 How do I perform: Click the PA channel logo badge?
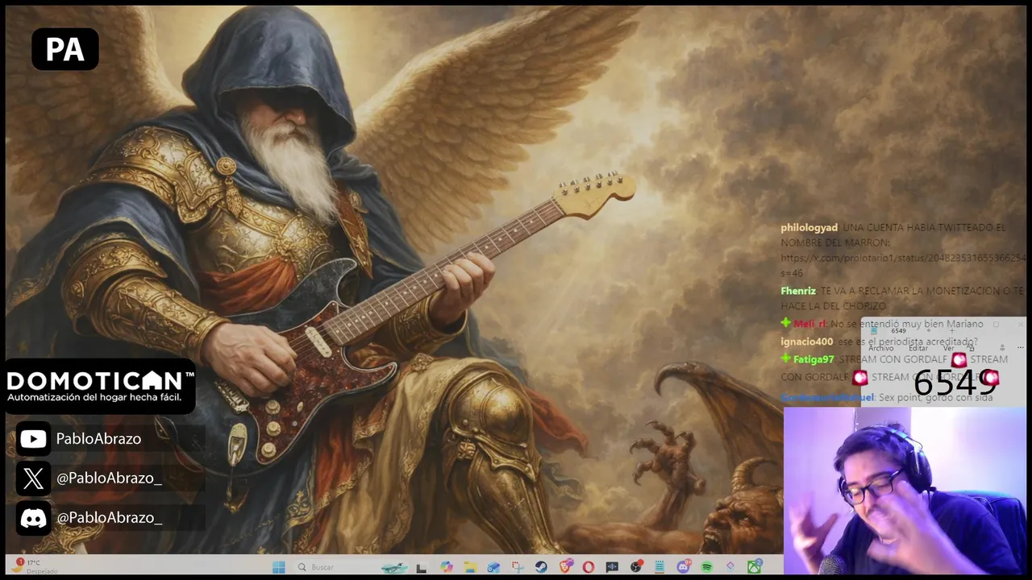pos(65,49)
